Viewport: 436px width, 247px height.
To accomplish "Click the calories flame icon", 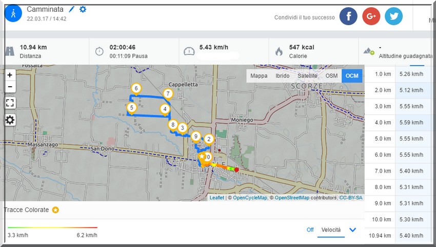I will [x=279, y=51].
